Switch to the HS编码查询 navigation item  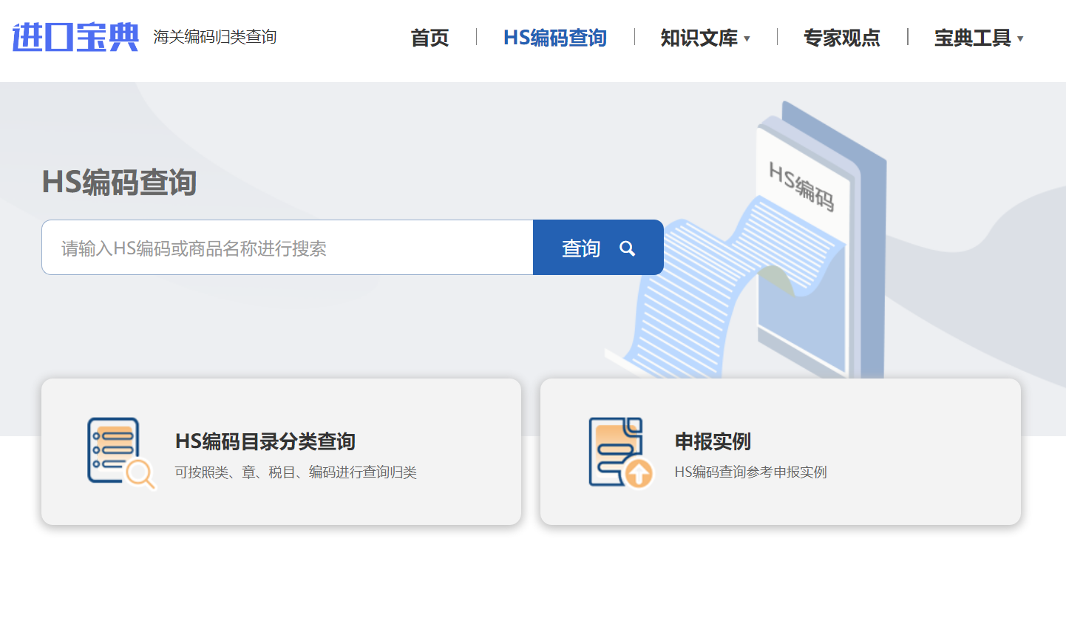point(555,38)
